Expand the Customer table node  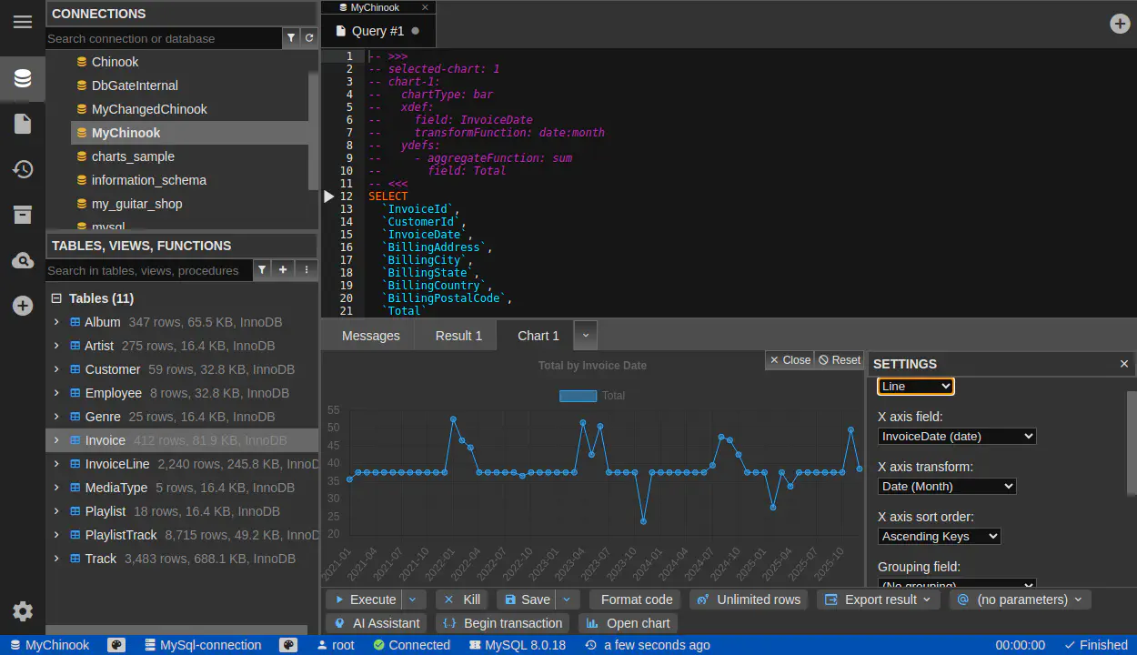[56, 369]
